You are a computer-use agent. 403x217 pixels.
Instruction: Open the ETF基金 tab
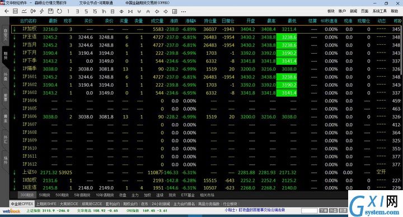tap(188, 195)
